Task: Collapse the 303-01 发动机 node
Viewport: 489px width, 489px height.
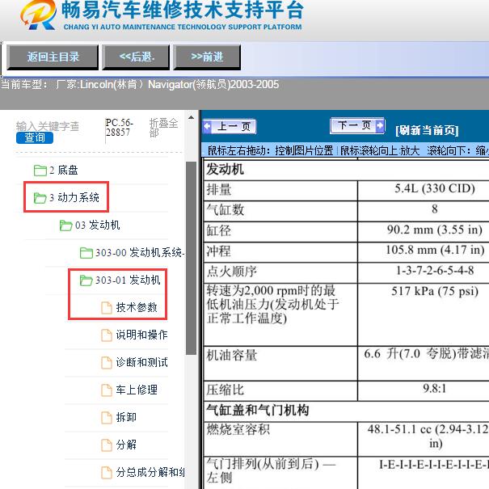Action: (128, 280)
